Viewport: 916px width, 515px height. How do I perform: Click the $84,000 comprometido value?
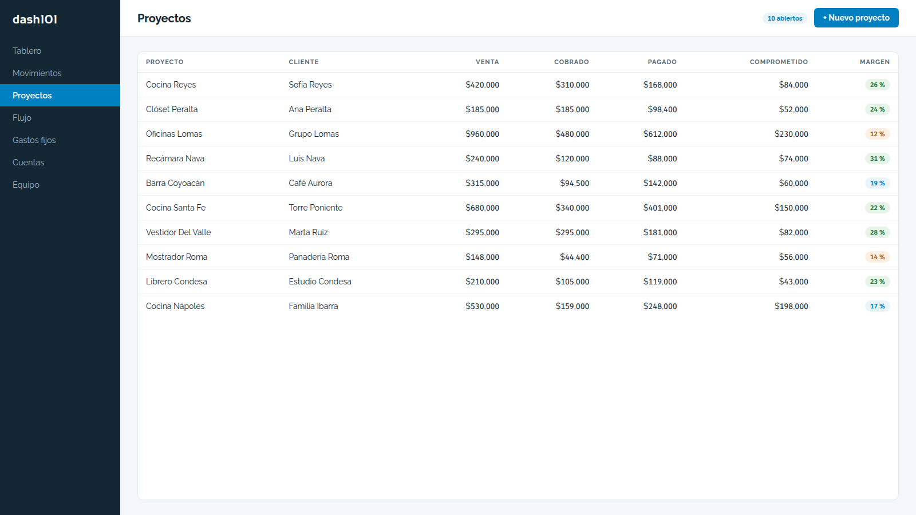(793, 85)
